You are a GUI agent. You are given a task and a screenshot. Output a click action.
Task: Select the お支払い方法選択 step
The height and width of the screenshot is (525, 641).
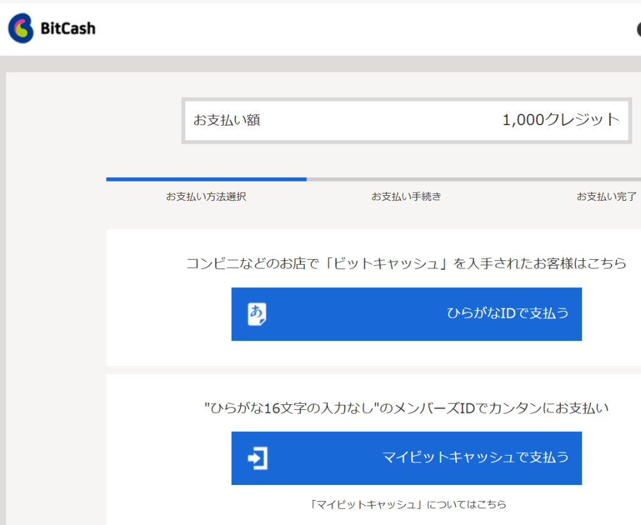click(206, 196)
